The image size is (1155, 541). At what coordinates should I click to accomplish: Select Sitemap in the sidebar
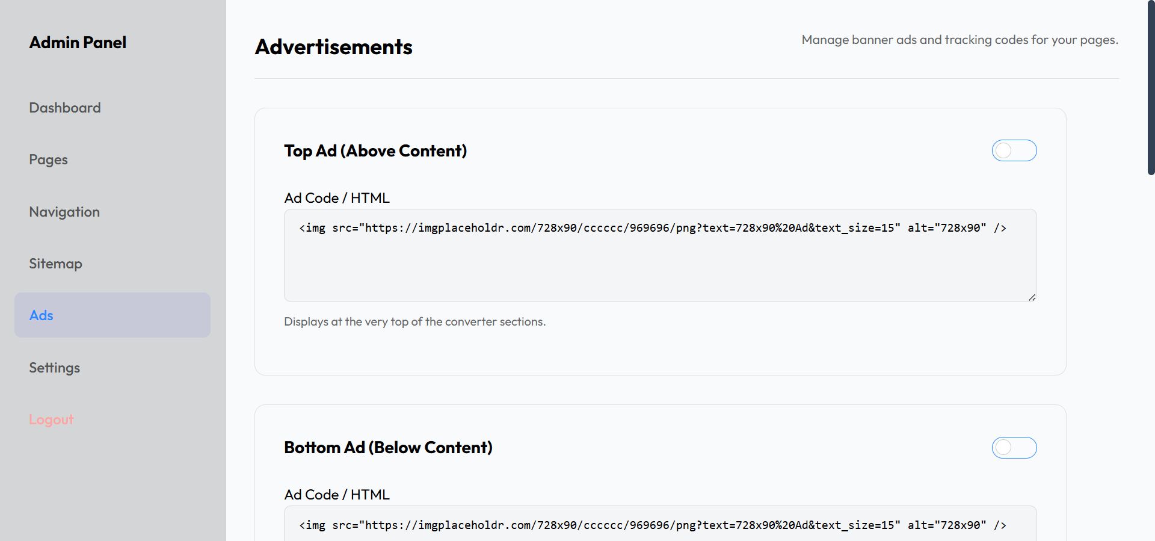[55, 264]
